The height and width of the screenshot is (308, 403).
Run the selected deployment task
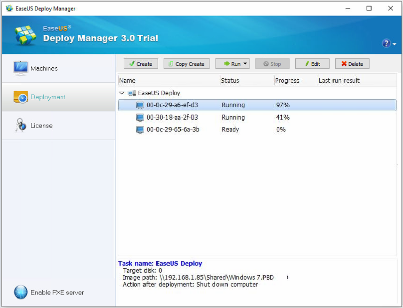tap(232, 64)
